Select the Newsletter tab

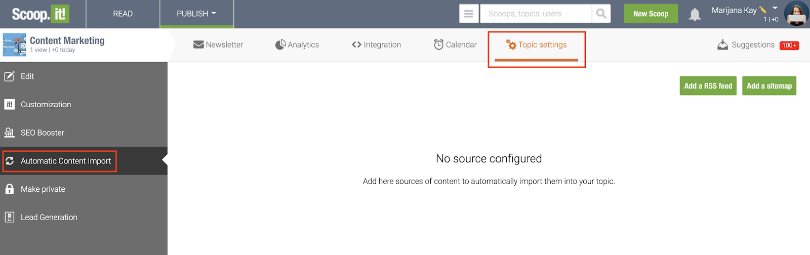coord(218,45)
